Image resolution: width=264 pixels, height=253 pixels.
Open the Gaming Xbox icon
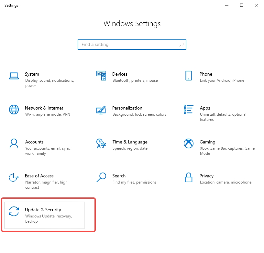[x=189, y=143]
